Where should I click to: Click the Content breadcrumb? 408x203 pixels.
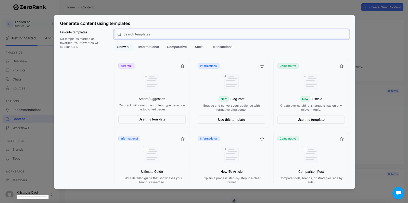[87, 7]
